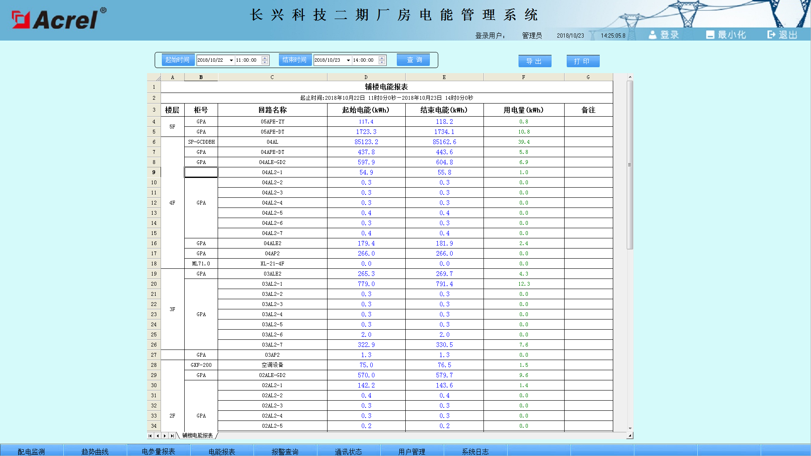Screen dimensions: 811x456
Task: Click the Acrel logo
Action: 59,19
